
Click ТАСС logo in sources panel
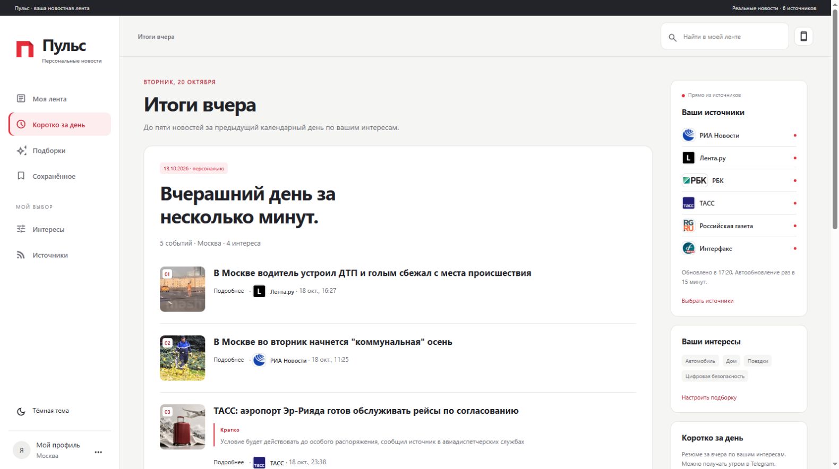[688, 203]
